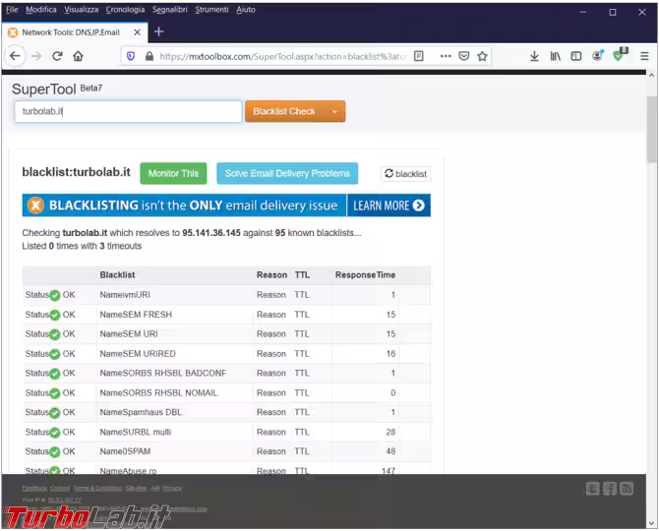Bookmark this page with the star icon
659x531 pixels.
482,56
